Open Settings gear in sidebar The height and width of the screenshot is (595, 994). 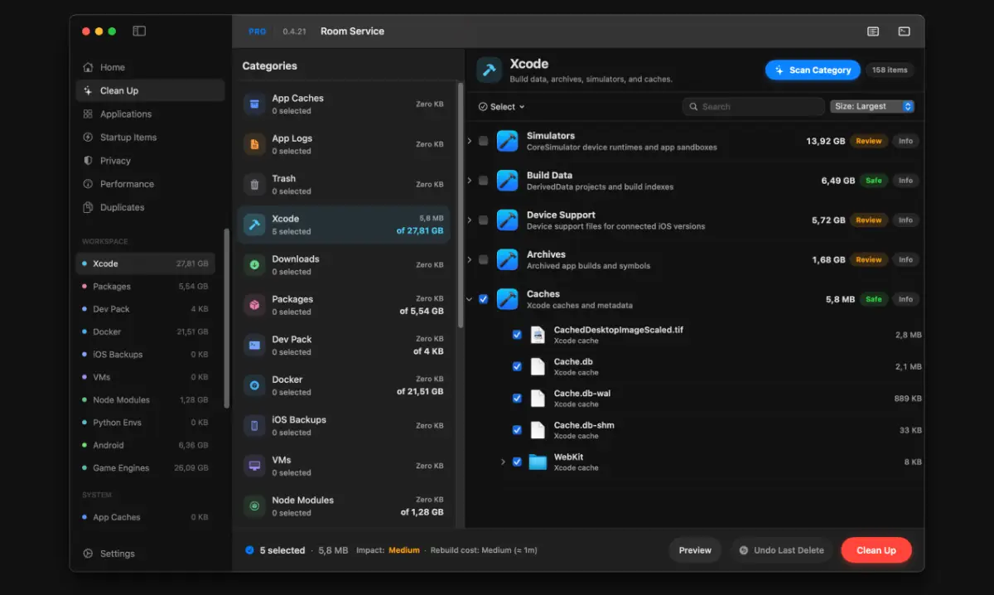tap(88, 554)
